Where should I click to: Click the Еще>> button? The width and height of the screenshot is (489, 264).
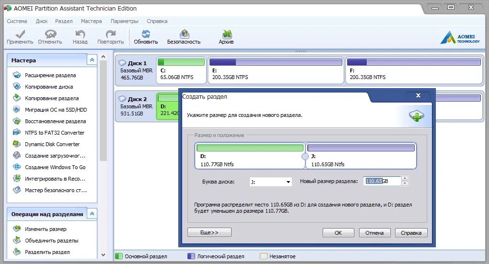point(209,232)
